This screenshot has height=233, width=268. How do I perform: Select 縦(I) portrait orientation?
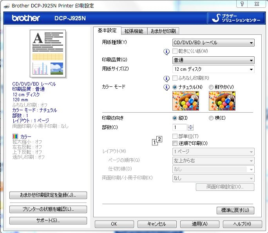pos(175,118)
